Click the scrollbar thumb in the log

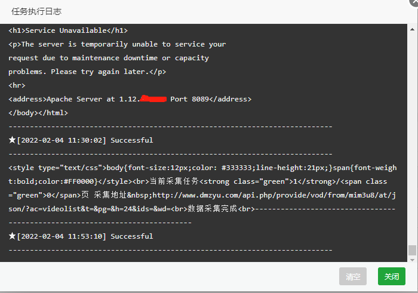[x=412, y=251]
